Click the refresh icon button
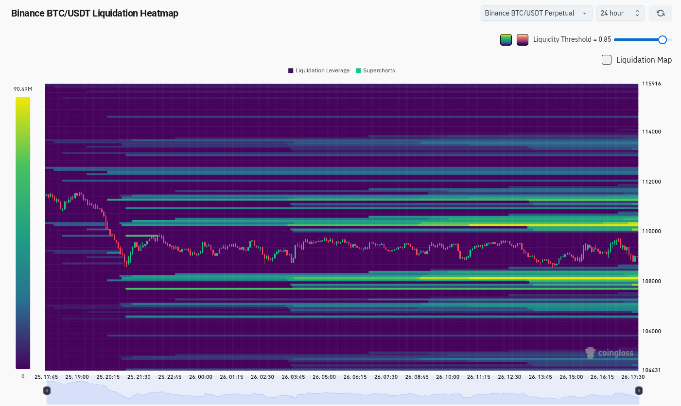681x406 pixels. (660, 13)
